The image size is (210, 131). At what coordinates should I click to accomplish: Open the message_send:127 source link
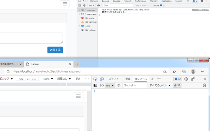201,10
